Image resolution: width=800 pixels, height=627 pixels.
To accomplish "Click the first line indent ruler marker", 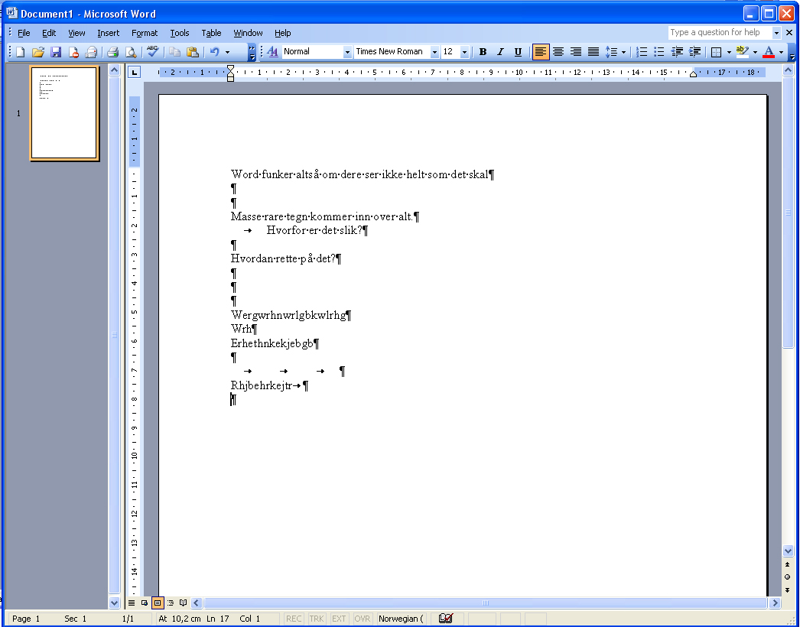I will coord(231,68).
